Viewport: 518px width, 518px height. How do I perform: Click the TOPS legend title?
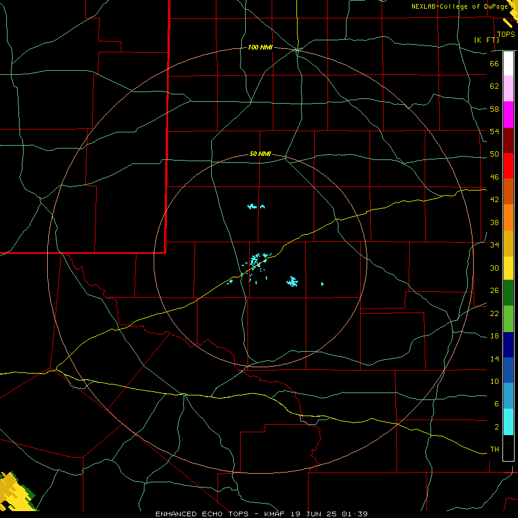click(x=506, y=35)
